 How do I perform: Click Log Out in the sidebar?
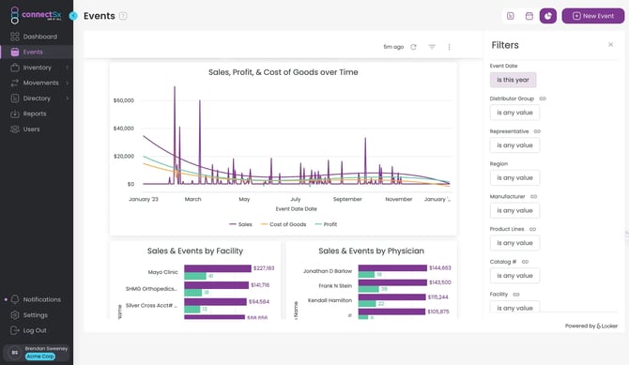[35, 330]
